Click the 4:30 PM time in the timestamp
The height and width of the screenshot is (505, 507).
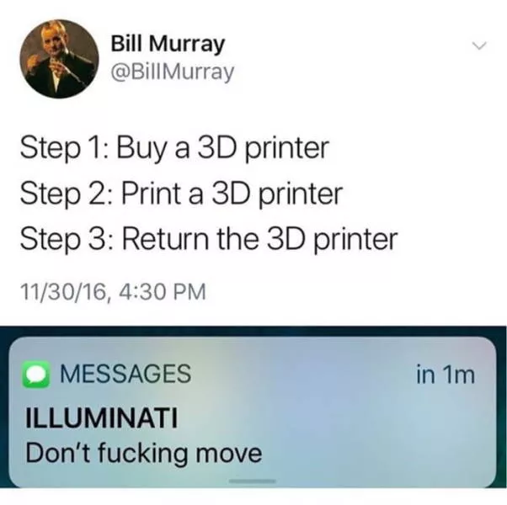pyautogui.click(x=163, y=291)
